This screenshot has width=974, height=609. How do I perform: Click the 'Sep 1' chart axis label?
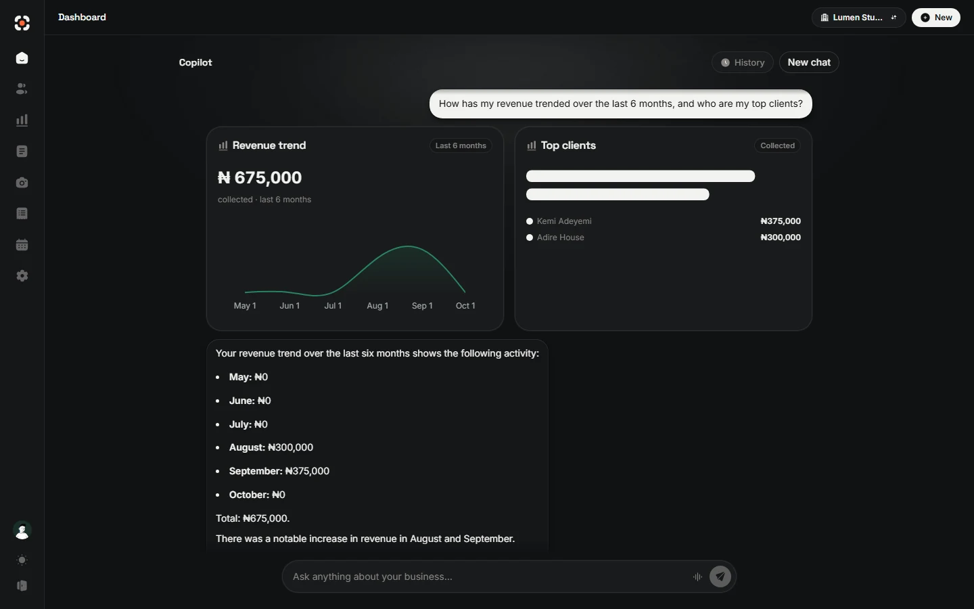(x=422, y=306)
